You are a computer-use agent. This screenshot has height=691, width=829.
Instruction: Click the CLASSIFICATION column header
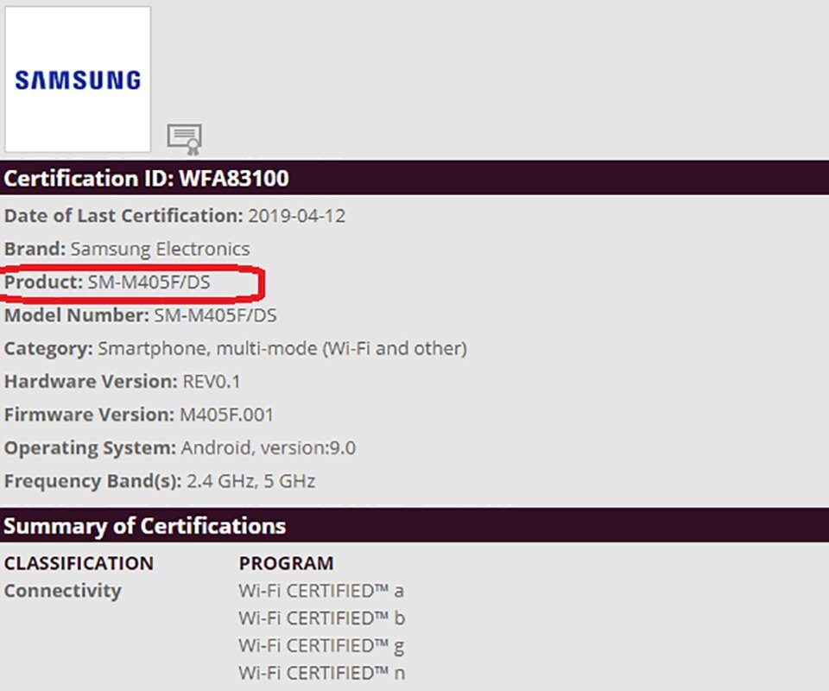point(79,563)
